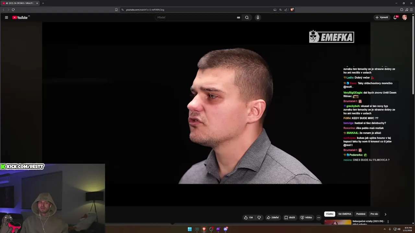Open Windows Start menu

pos(190,229)
